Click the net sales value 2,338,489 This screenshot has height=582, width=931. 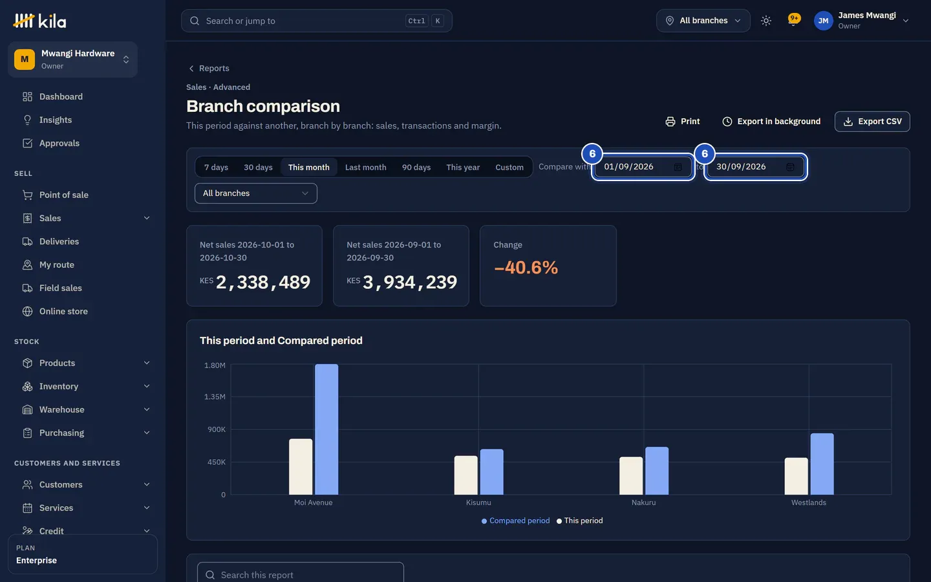[x=262, y=283]
